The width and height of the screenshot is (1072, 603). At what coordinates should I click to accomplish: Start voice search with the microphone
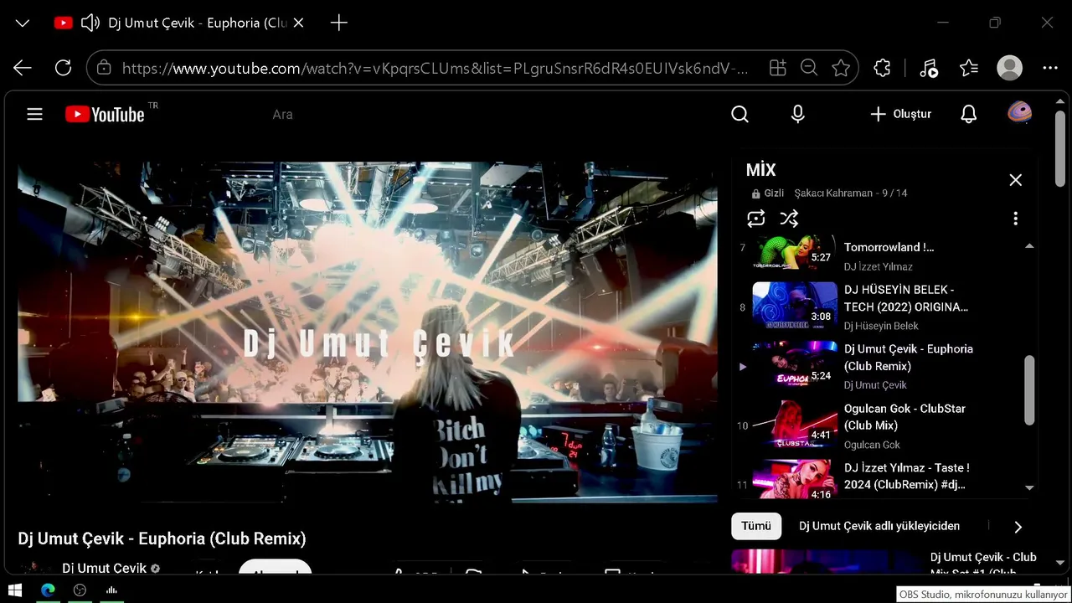[798, 114]
